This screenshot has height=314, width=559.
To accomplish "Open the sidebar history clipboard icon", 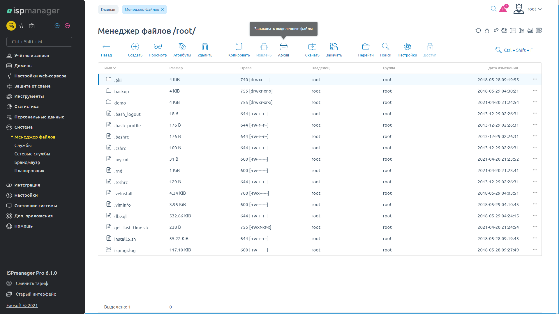I will (x=32, y=26).
